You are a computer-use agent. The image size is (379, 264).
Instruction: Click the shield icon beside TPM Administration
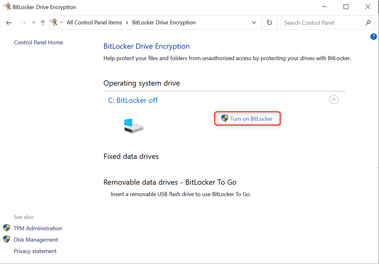tap(7, 228)
